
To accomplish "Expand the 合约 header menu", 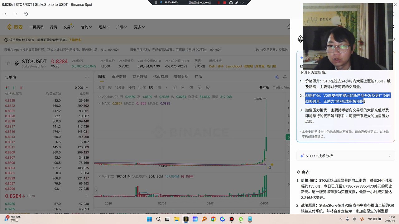I will [x=86, y=27].
